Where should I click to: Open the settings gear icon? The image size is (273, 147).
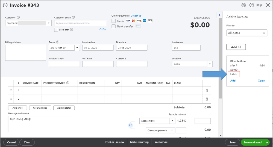click(243, 5)
